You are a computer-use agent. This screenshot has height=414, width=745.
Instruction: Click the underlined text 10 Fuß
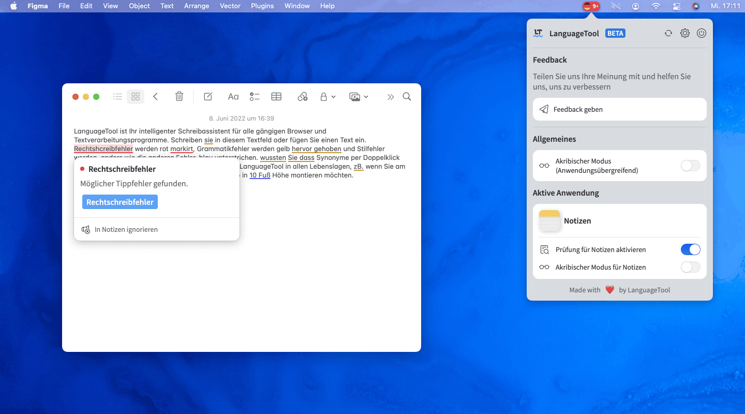coord(260,175)
